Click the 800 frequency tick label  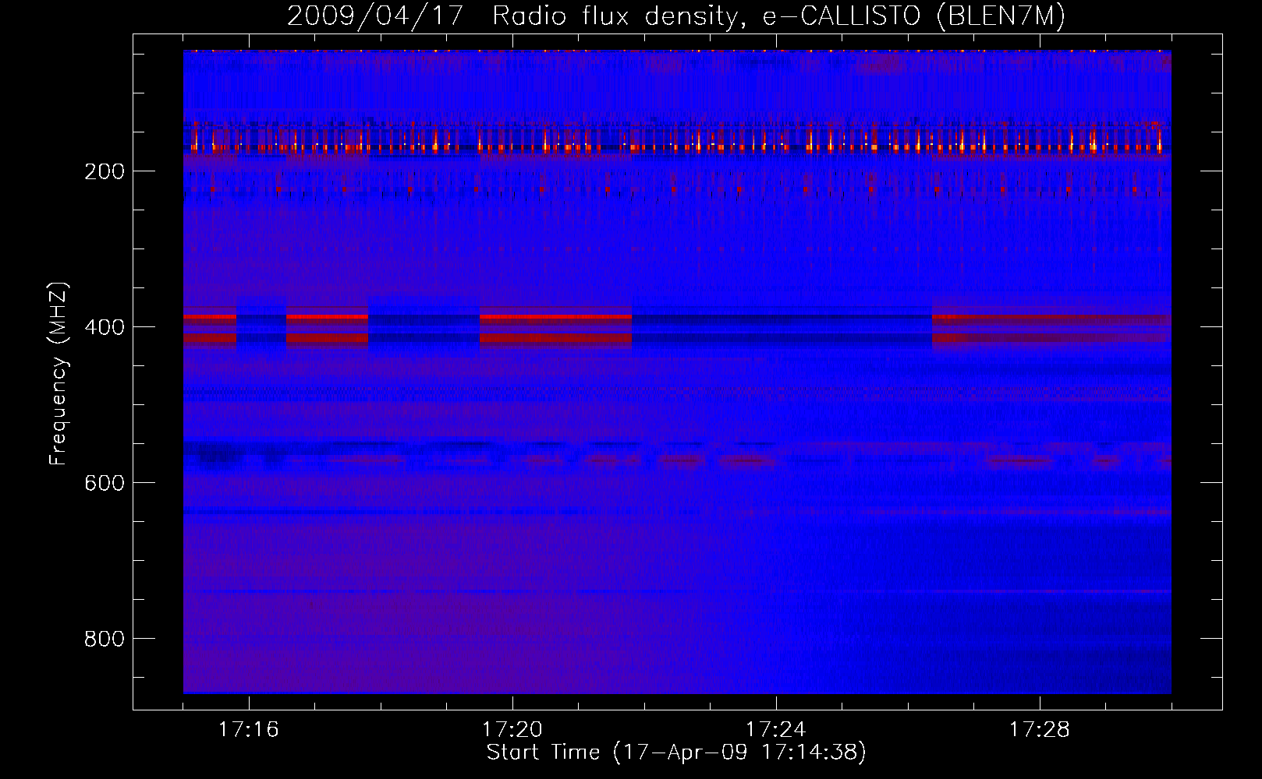[x=105, y=639]
